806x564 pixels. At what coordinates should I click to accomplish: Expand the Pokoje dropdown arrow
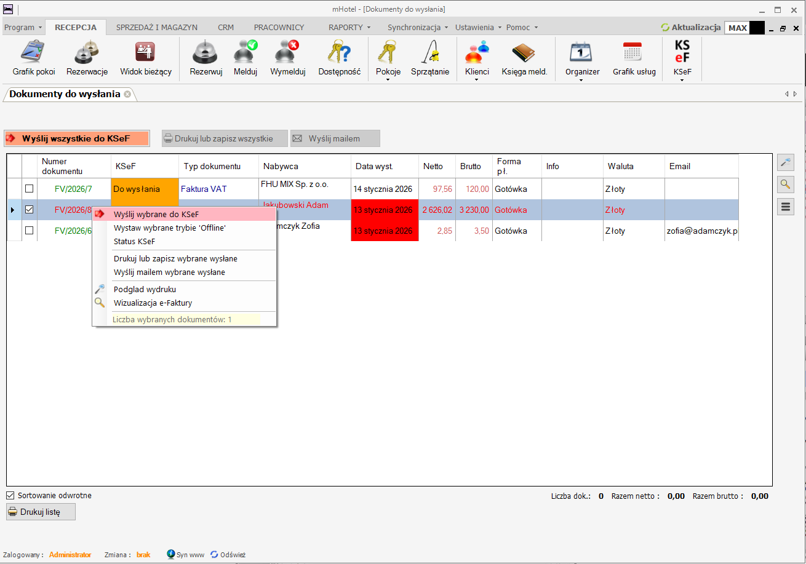click(x=388, y=80)
